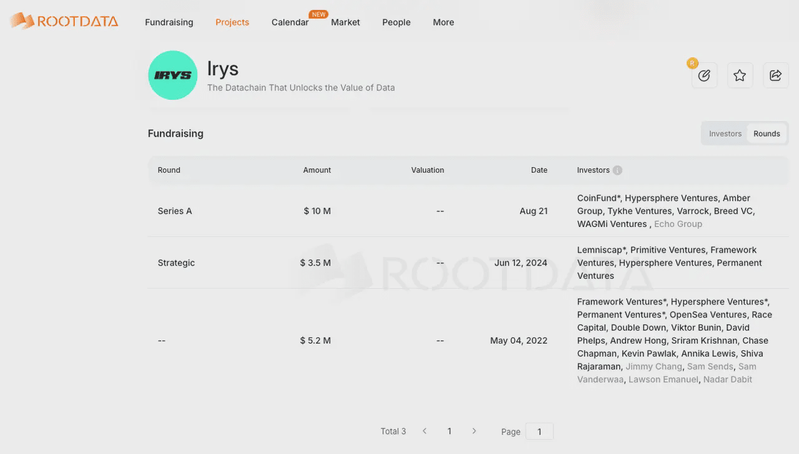Image resolution: width=799 pixels, height=454 pixels.
Task: Open the Projects menu
Action: tap(232, 22)
